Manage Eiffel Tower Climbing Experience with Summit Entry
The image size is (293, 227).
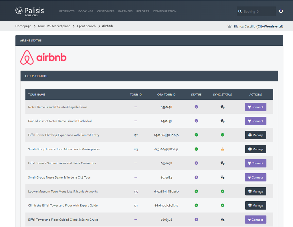click(256, 135)
